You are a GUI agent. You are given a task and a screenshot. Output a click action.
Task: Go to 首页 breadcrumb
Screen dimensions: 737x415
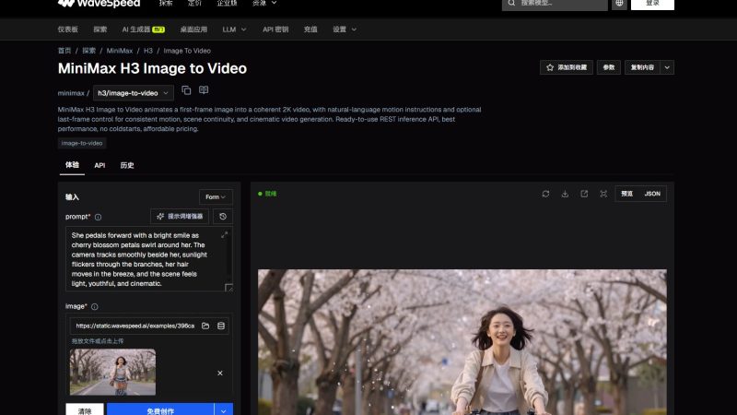tap(64, 51)
